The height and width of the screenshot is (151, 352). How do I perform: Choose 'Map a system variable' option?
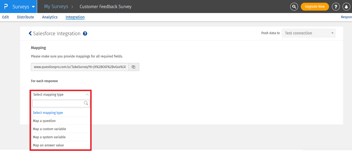pyautogui.click(x=61, y=137)
